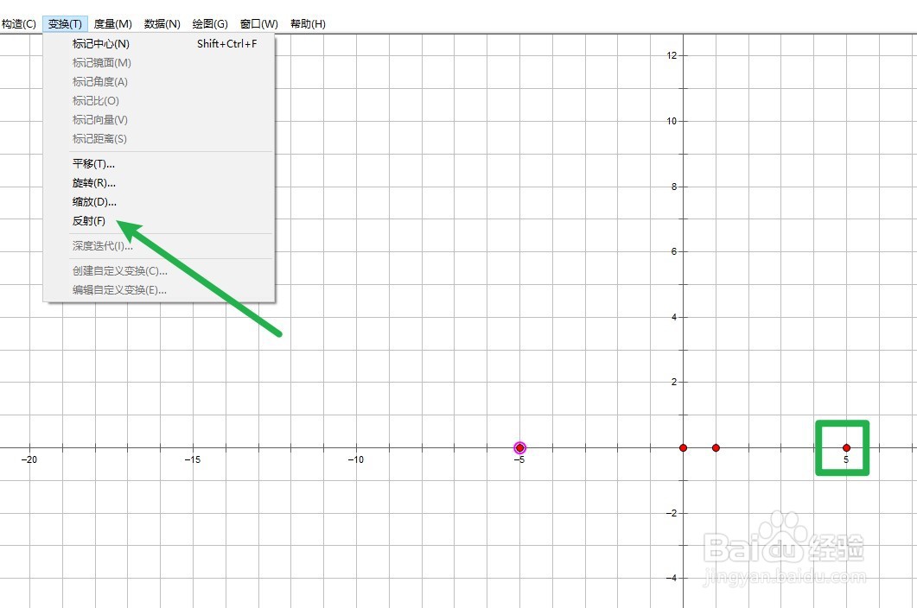Viewport: 917px width, 608px height.
Task: Open the 绘图(G) menu
Action: [x=210, y=24]
